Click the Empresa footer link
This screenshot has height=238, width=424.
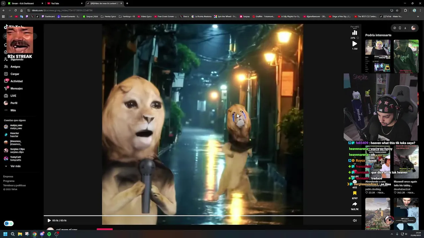(8, 177)
